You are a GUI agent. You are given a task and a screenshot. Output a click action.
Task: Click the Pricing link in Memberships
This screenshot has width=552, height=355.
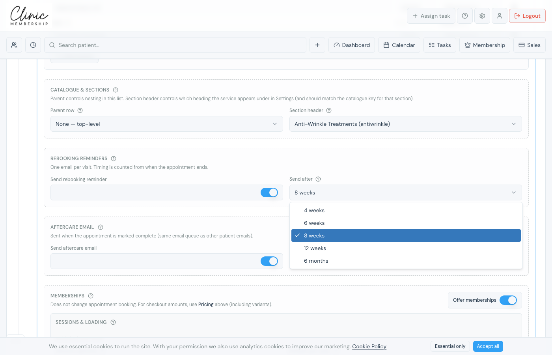(x=206, y=305)
